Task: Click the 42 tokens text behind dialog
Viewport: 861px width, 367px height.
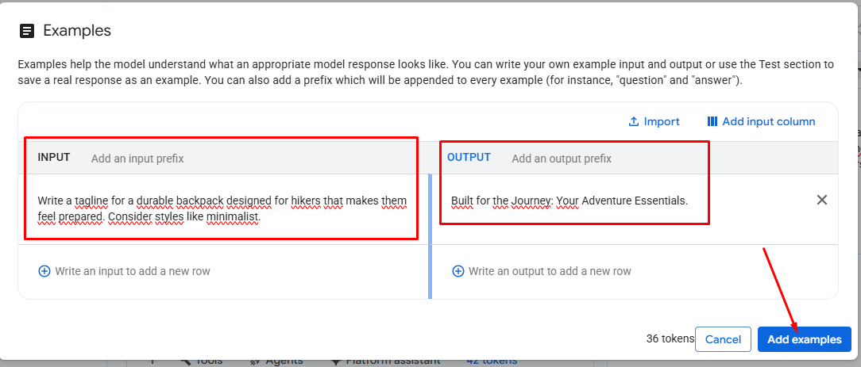Action: point(492,361)
